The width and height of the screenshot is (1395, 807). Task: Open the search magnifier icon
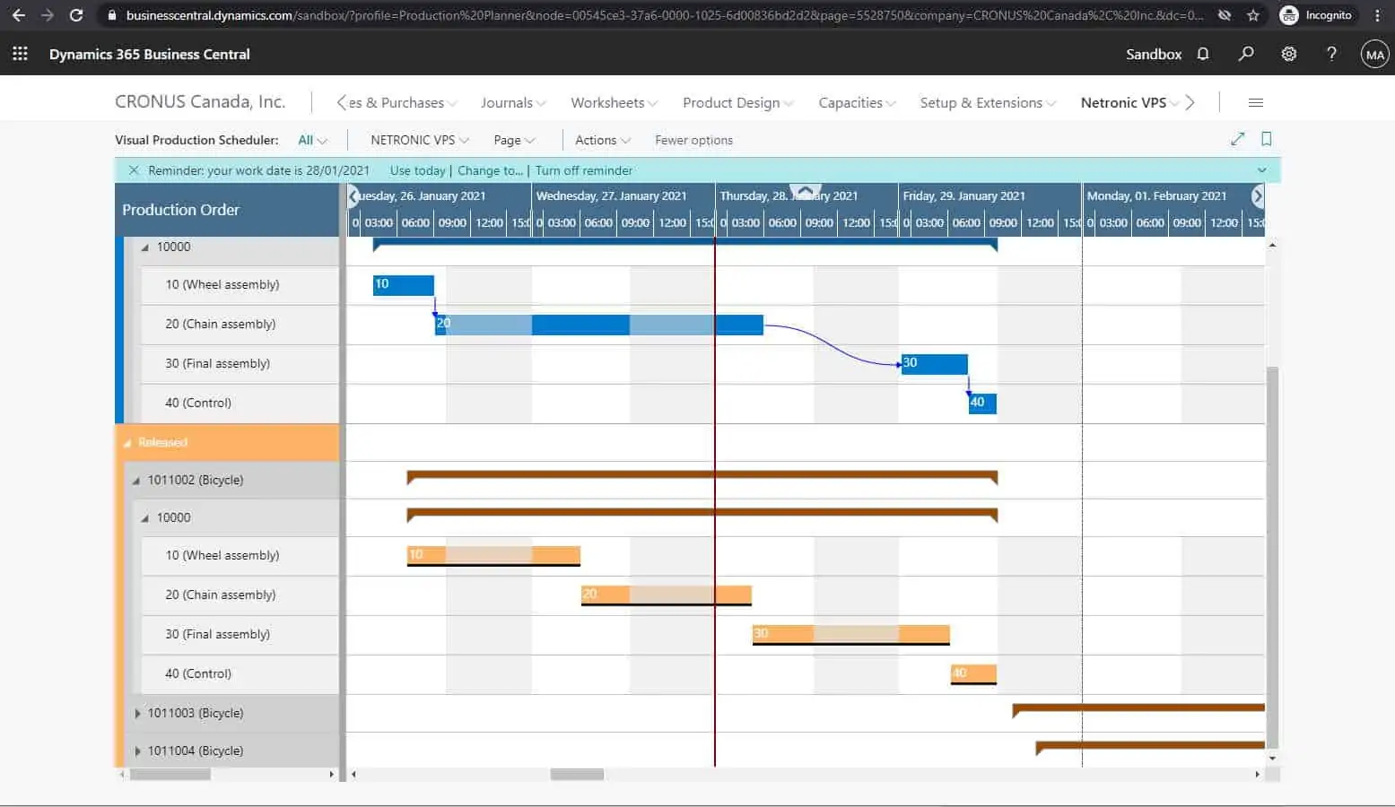pyautogui.click(x=1246, y=54)
